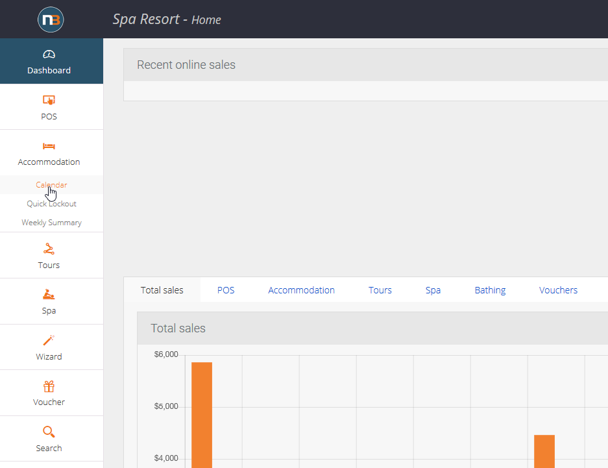This screenshot has height=468, width=608.
Task: Click the POS label in the sidebar
Action: (x=49, y=116)
